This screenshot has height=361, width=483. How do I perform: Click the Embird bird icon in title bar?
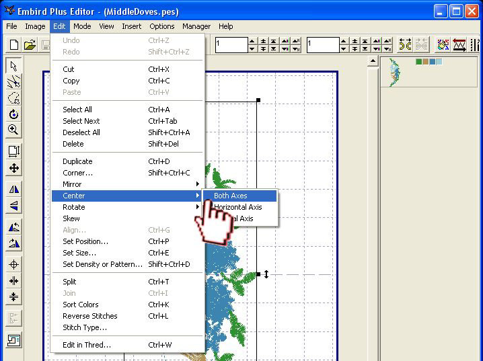9,11
